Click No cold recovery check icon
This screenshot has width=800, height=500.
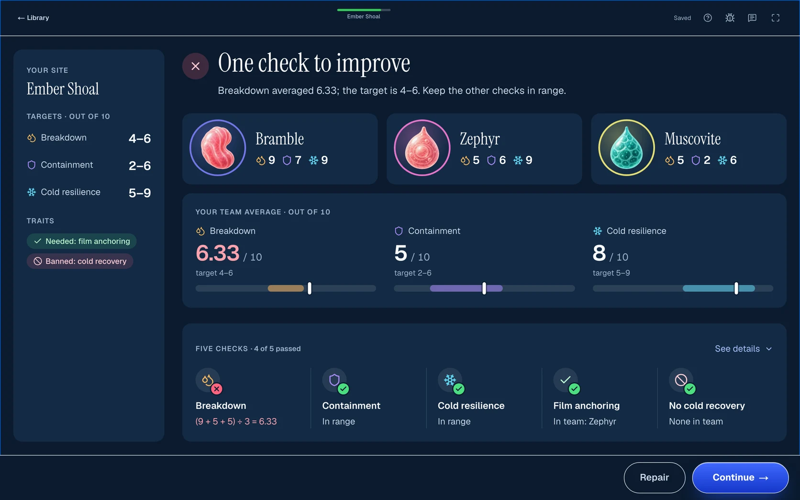[682, 381]
